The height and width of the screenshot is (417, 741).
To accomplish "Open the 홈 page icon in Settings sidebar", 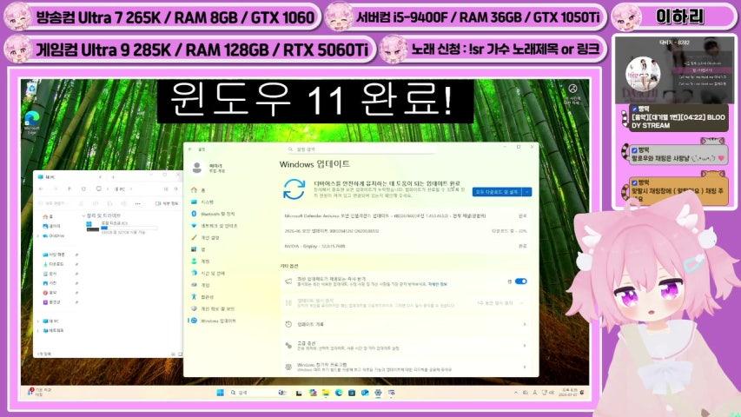I will tap(195, 190).
